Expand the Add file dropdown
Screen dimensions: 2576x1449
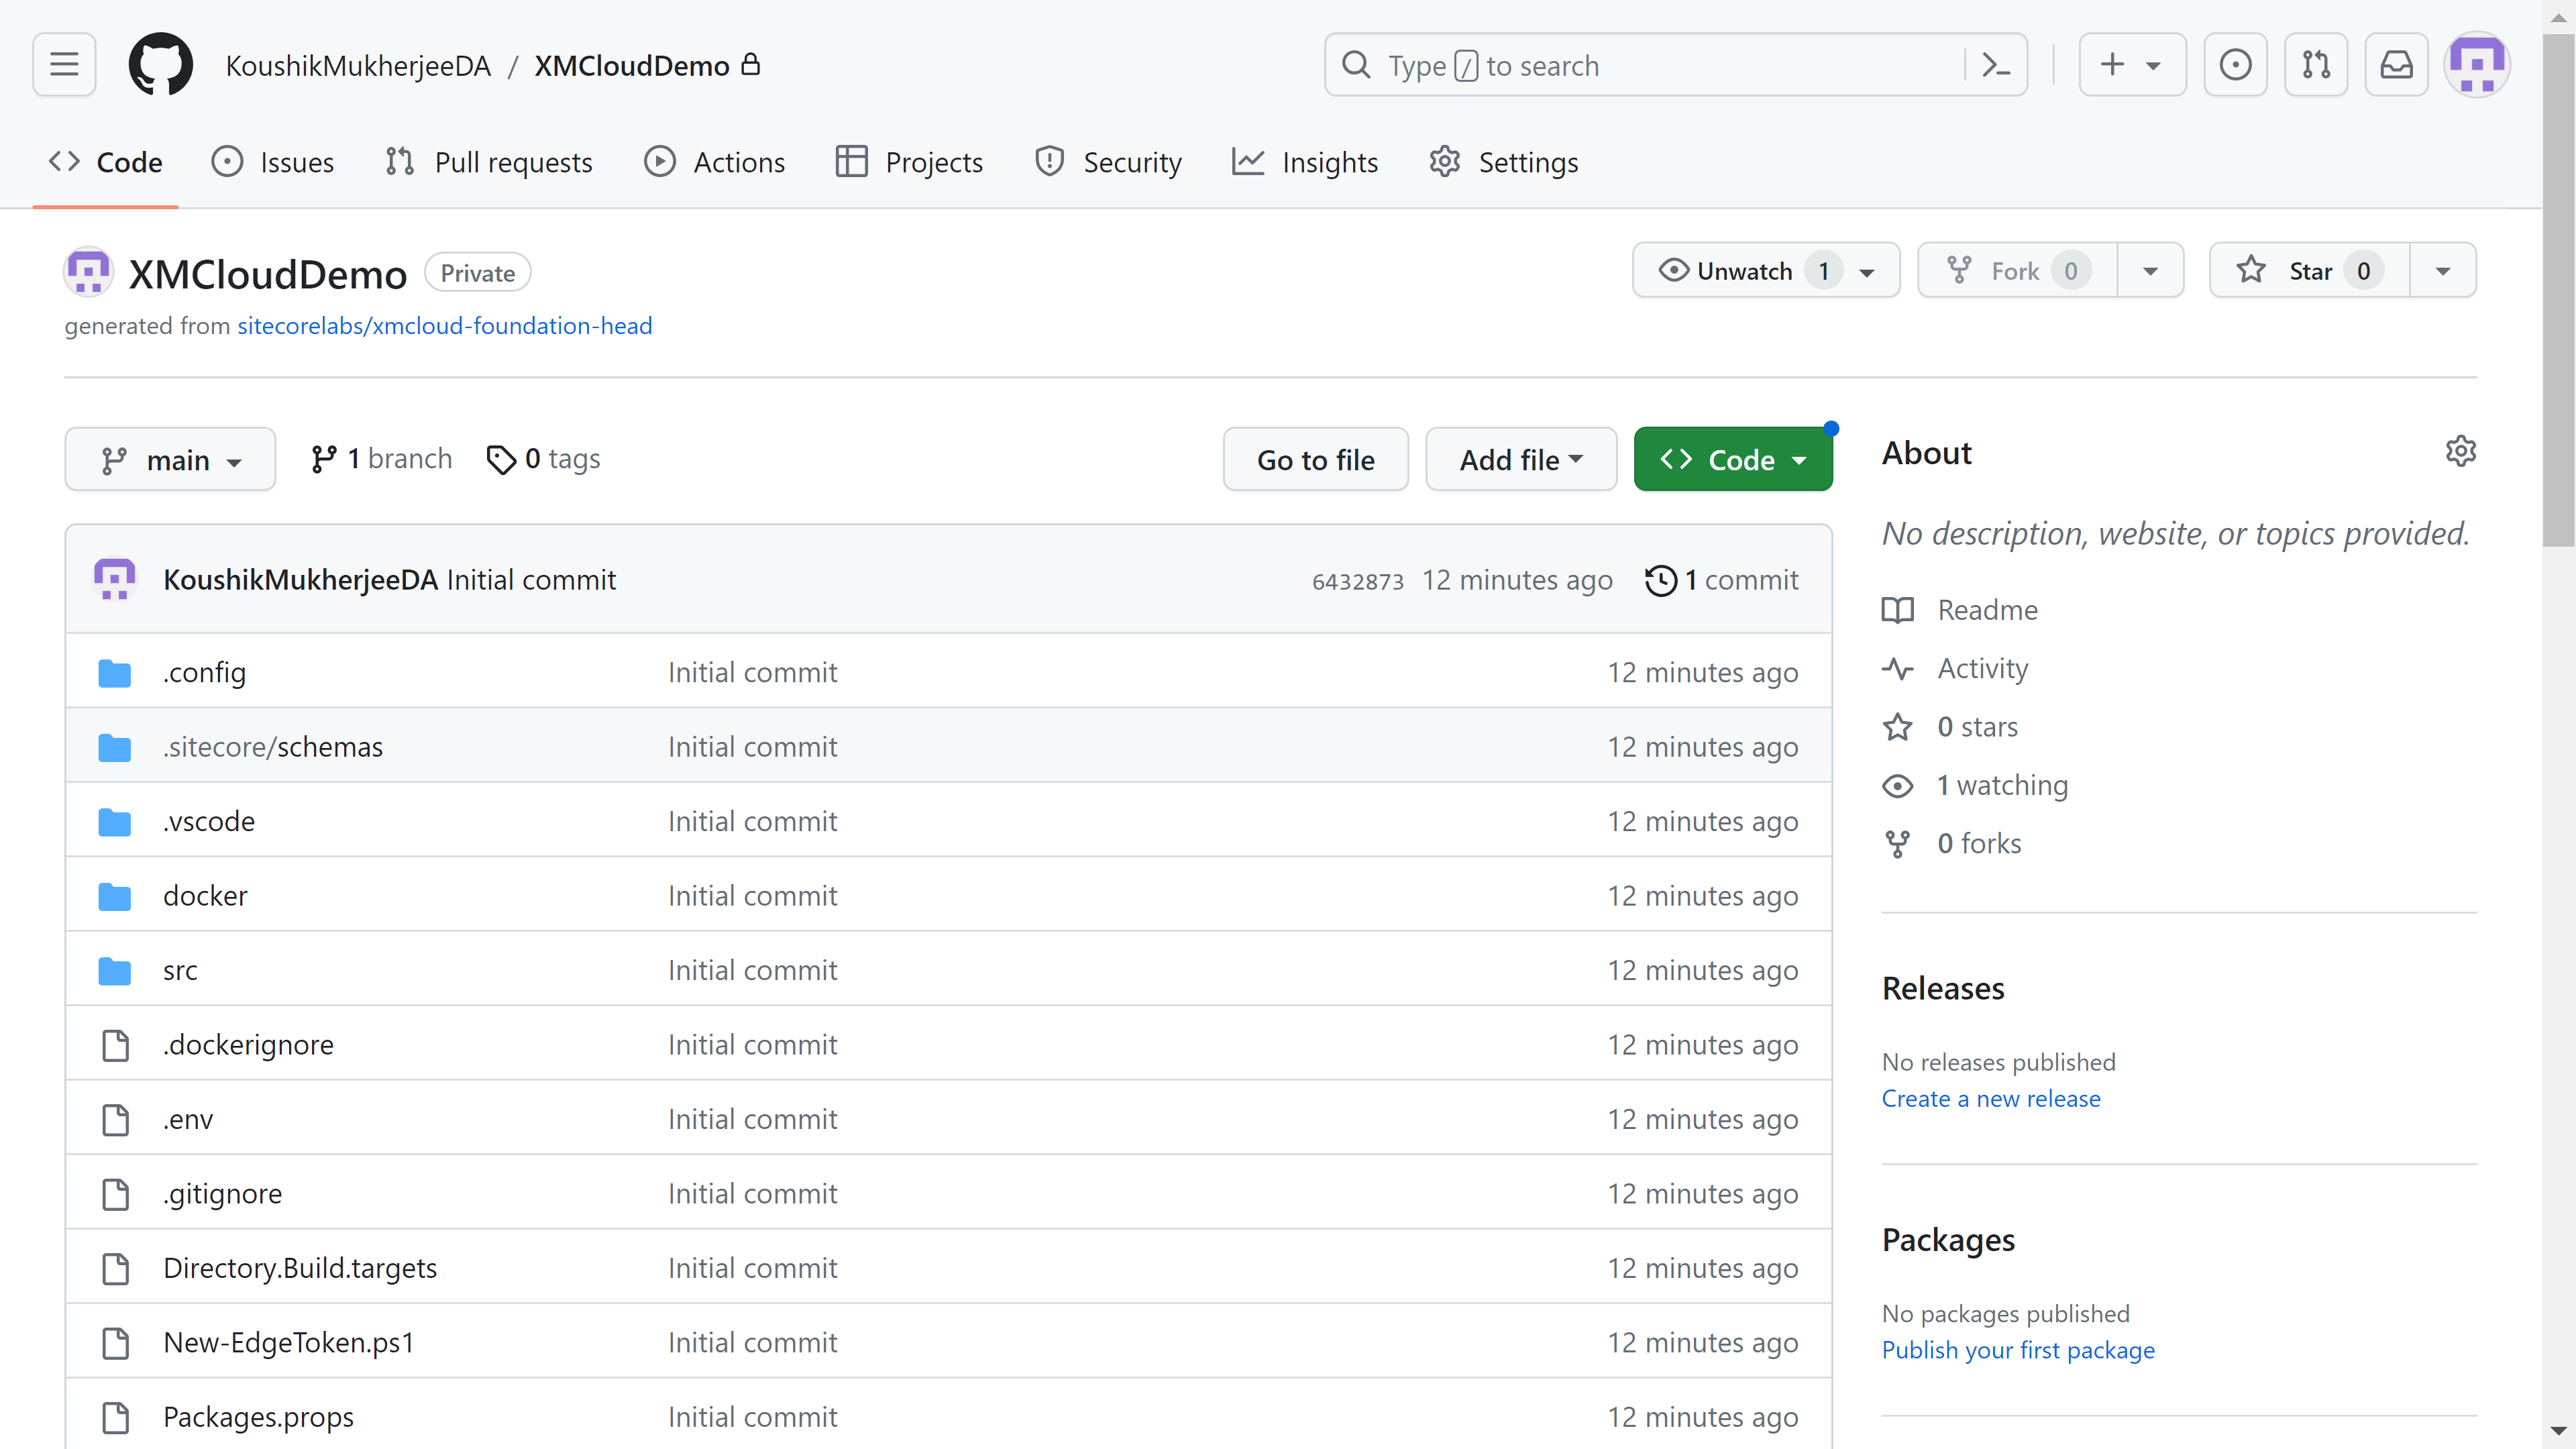(1521, 460)
